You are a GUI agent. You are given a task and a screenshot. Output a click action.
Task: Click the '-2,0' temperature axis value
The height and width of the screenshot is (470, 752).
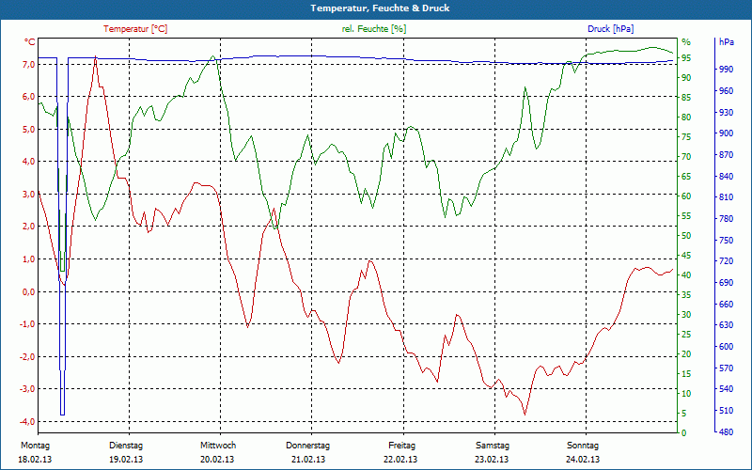coord(27,356)
